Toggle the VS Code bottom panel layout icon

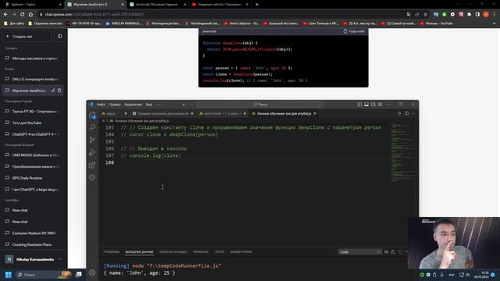click(x=366, y=104)
